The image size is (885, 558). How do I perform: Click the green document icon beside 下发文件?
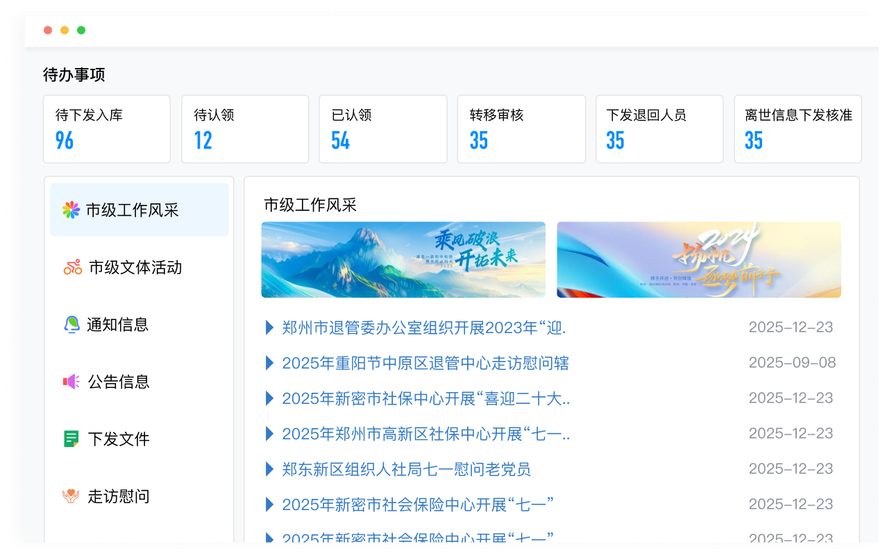coord(71,439)
